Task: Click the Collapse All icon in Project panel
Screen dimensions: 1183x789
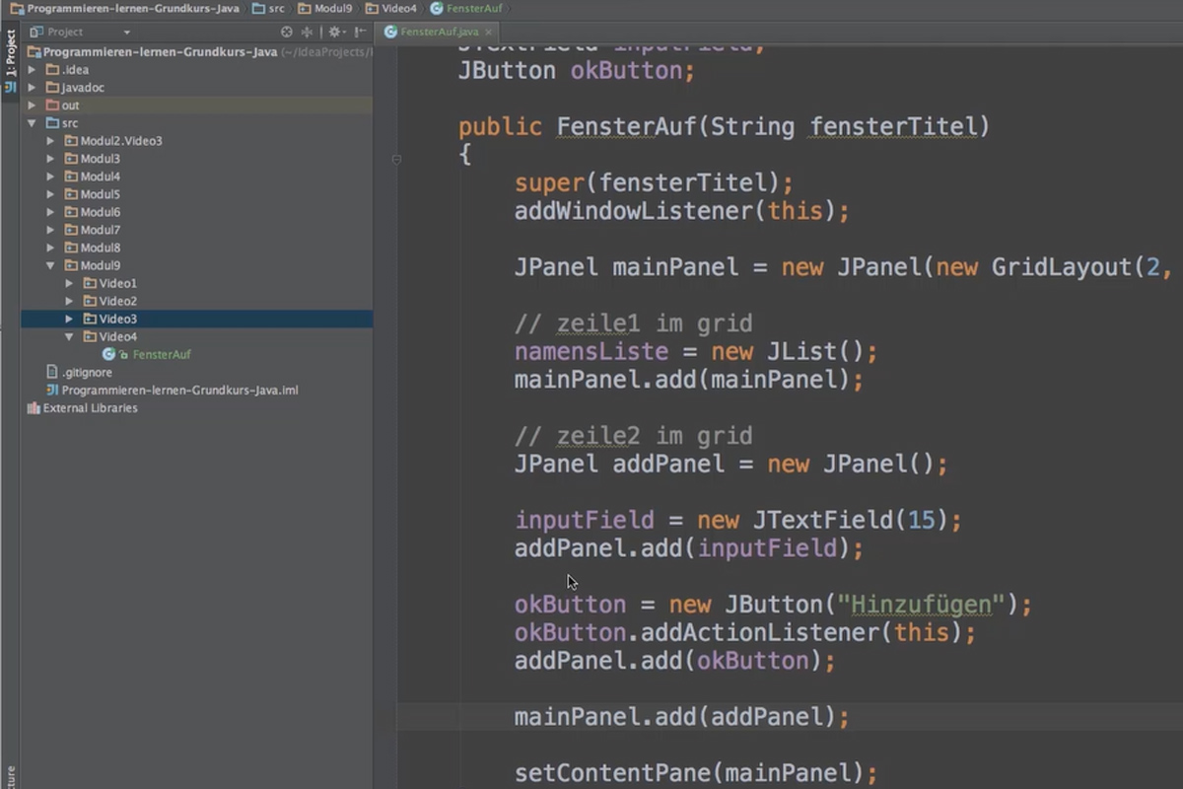Action: 308,32
